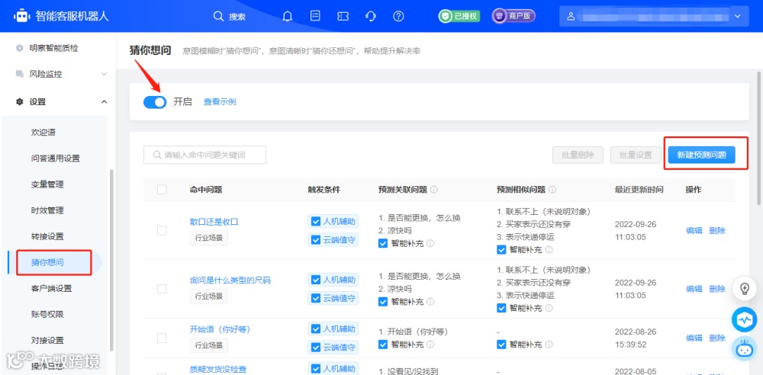Click the main page vertical scrollbar
The width and height of the screenshot is (763, 375).
pos(758,139)
